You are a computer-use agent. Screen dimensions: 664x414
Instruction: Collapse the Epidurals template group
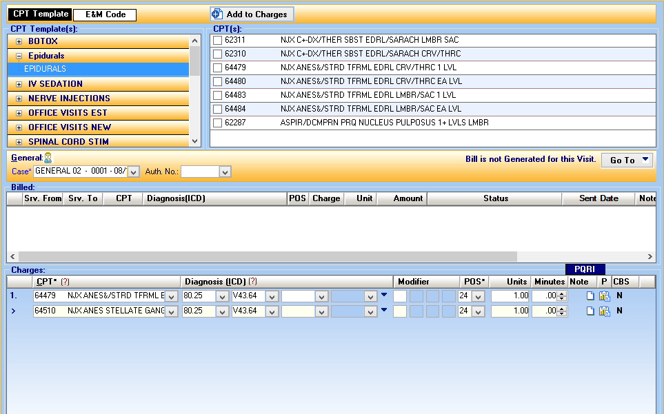tap(19, 56)
